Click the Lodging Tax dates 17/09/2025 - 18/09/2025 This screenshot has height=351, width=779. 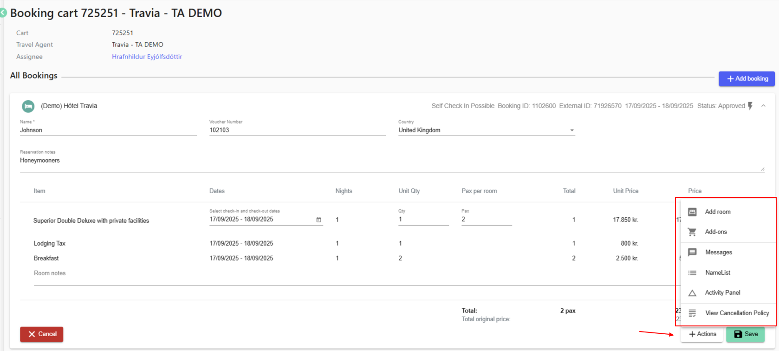point(241,243)
